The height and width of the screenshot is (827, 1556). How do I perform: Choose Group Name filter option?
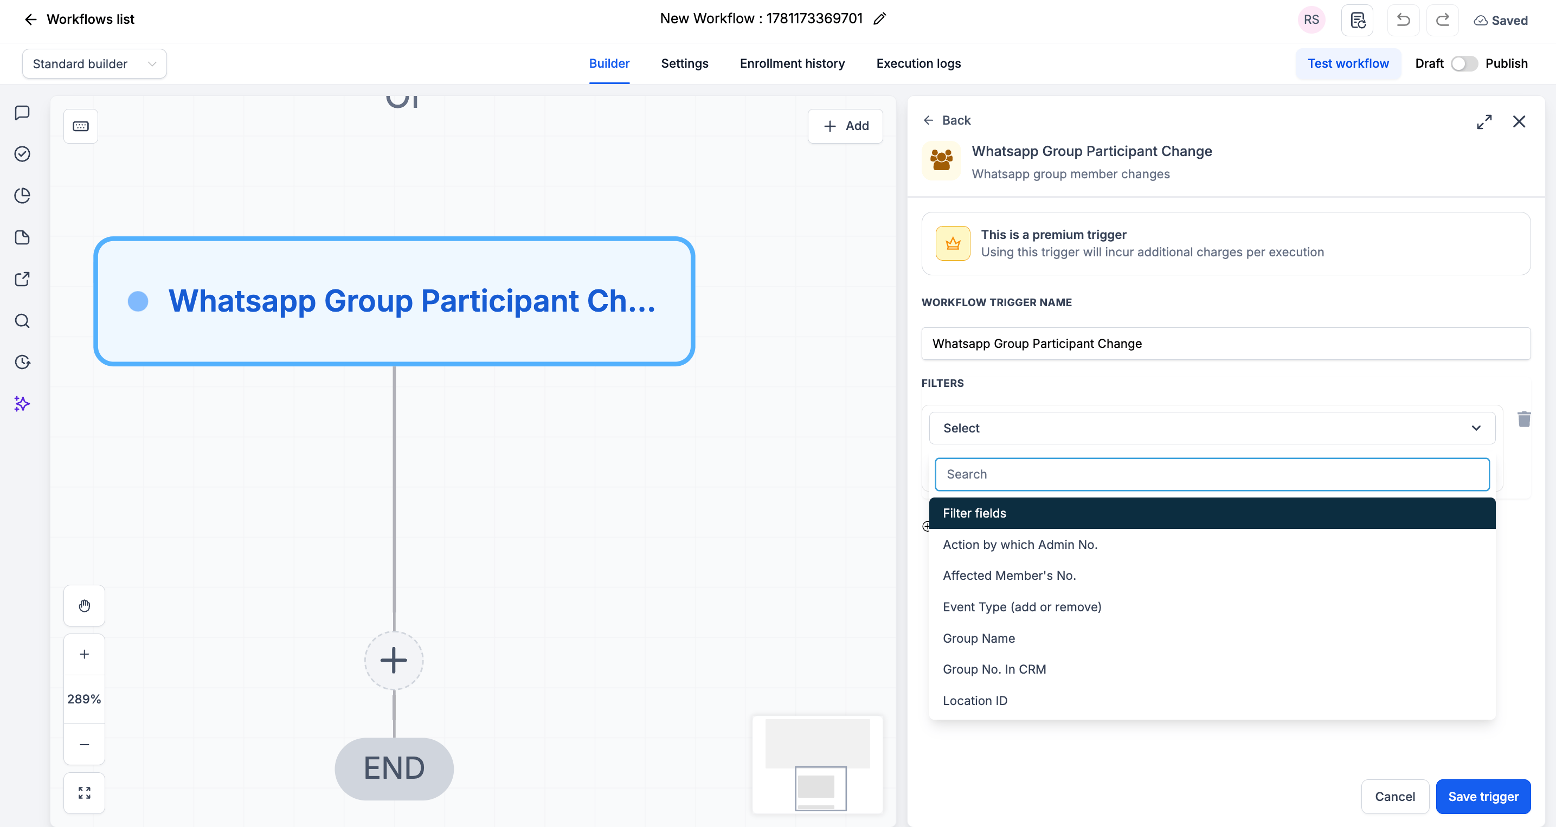click(1212, 638)
